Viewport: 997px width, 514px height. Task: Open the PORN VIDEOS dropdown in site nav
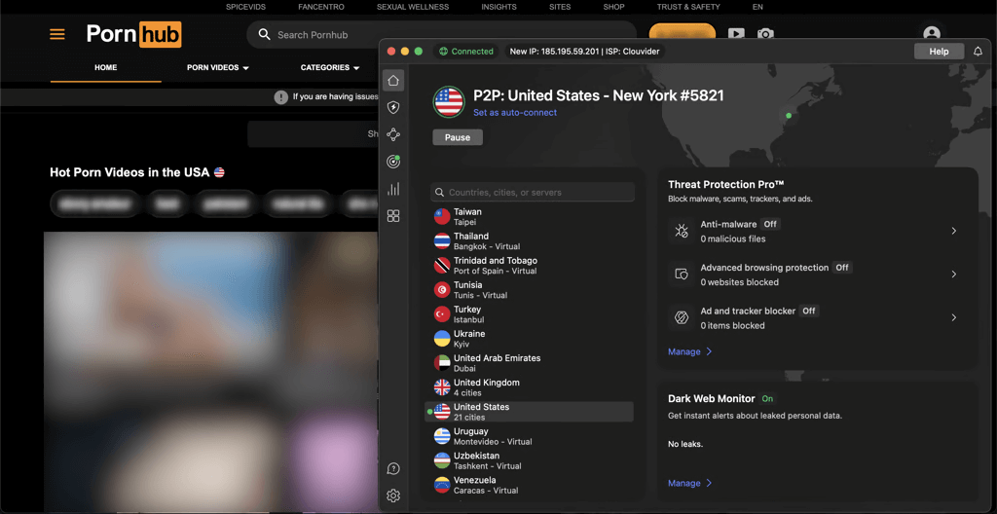tap(217, 67)
